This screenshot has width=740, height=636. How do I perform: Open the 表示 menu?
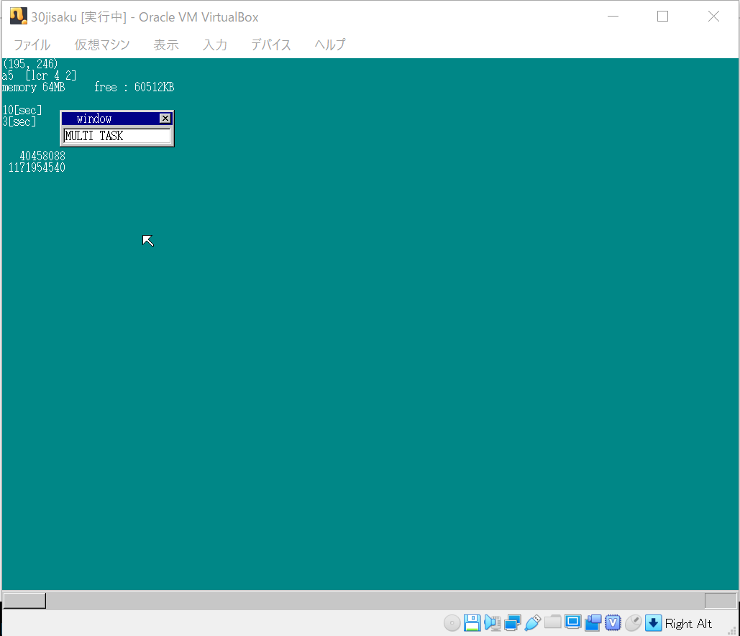point(166,45)
